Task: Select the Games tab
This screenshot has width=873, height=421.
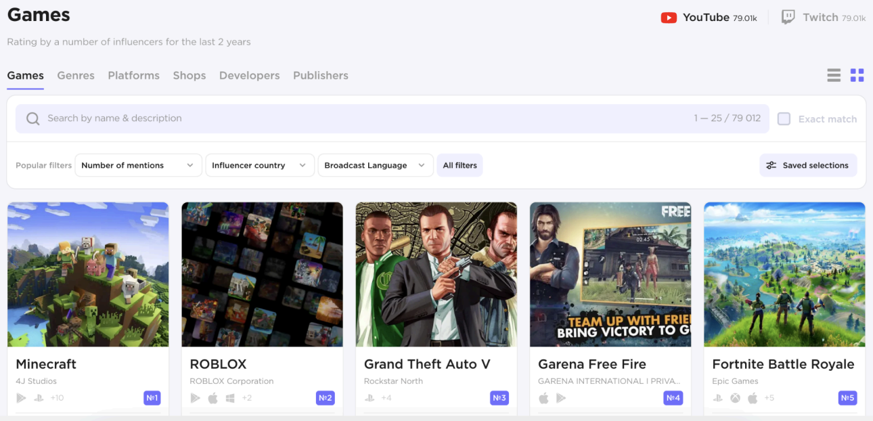Action: pyautogui.click(x=26, y=76)
